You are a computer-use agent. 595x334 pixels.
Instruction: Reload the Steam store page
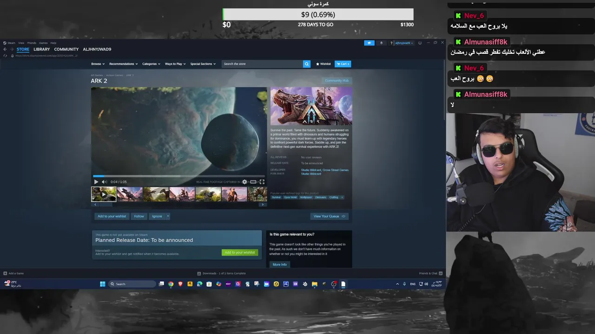[x=6, y=56]
